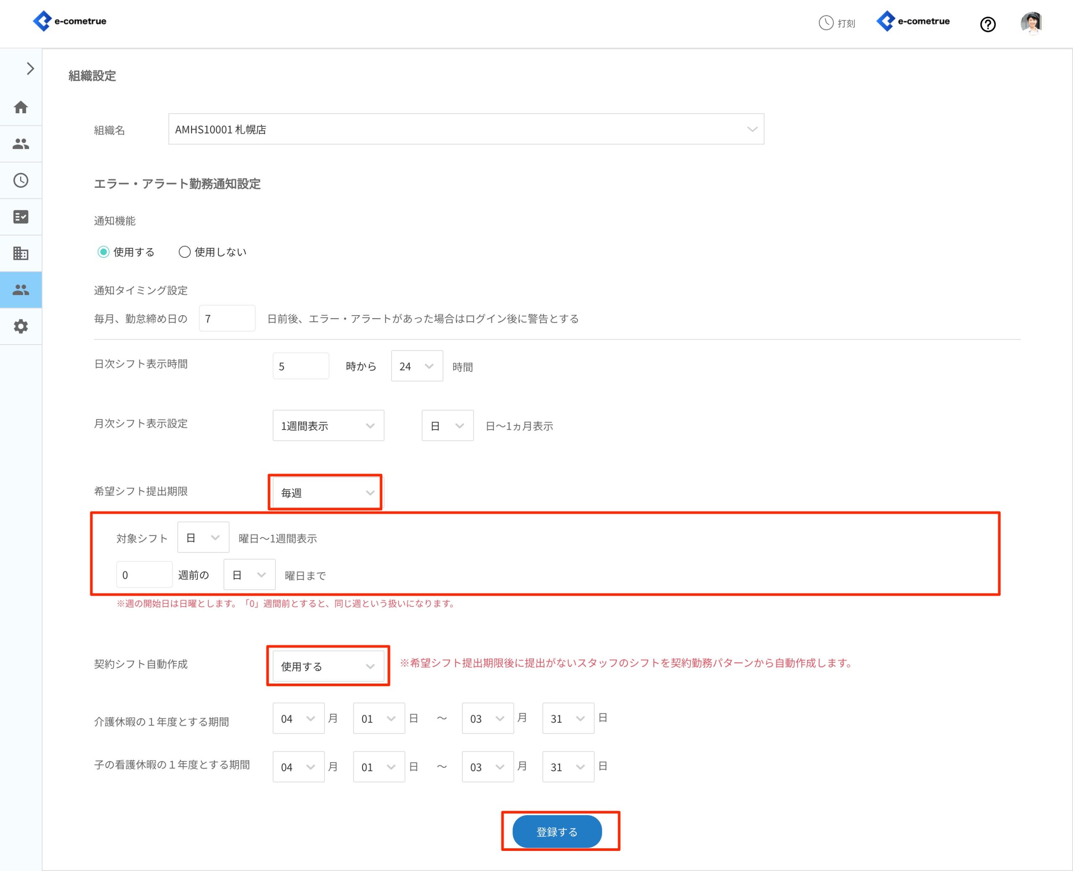Viewport: 1073px width, 871px height.
Task: Select the 使用する radio button
Action: point(104,252)
